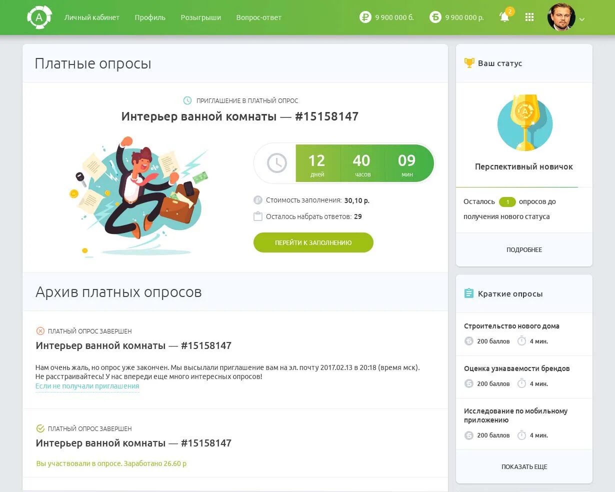Open the Вопрос-ответ menu item
This screenshot has height=492, width=615.
[258, 17]
